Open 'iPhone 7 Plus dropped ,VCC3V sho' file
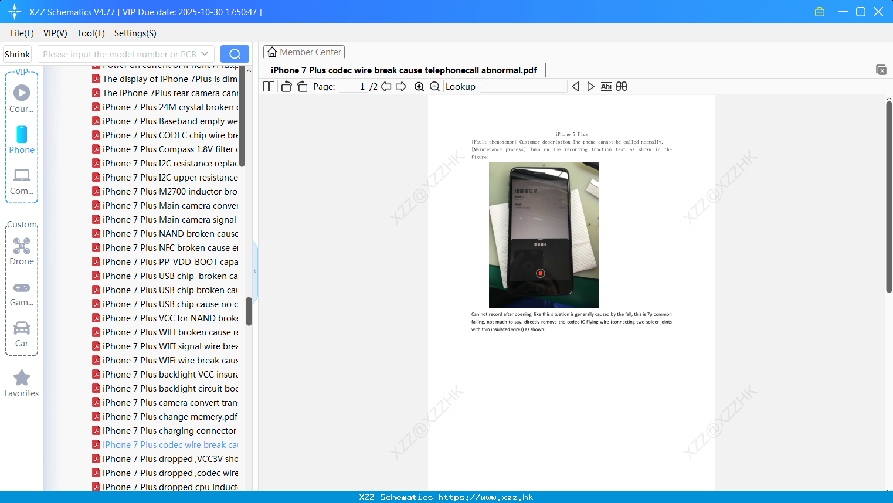Viewport: 893px width, 503px height. tap(165, 459)
